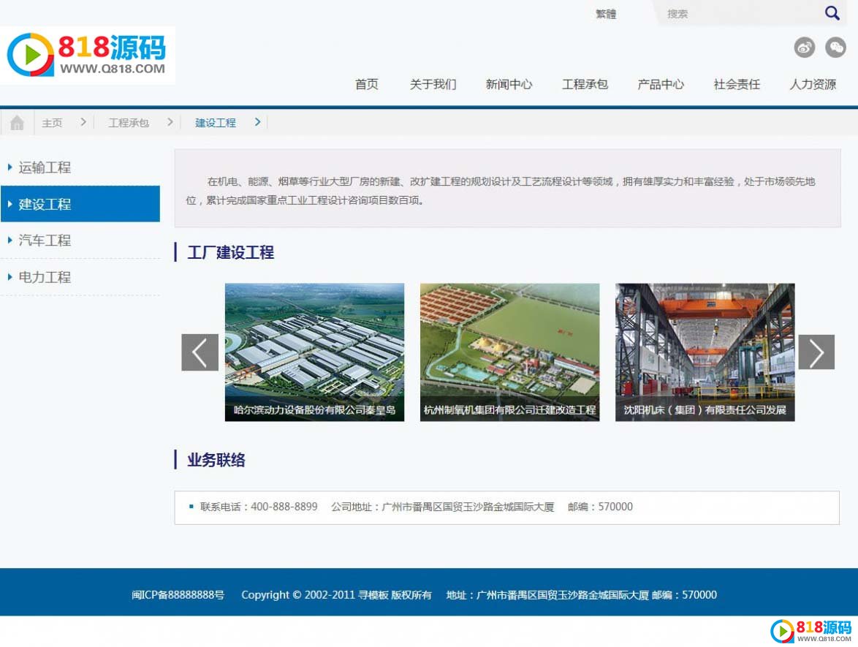This screenshot has width=858, height=647.
Task: Click 主页 breadcrumb link
Action: (x=52, y=123)
